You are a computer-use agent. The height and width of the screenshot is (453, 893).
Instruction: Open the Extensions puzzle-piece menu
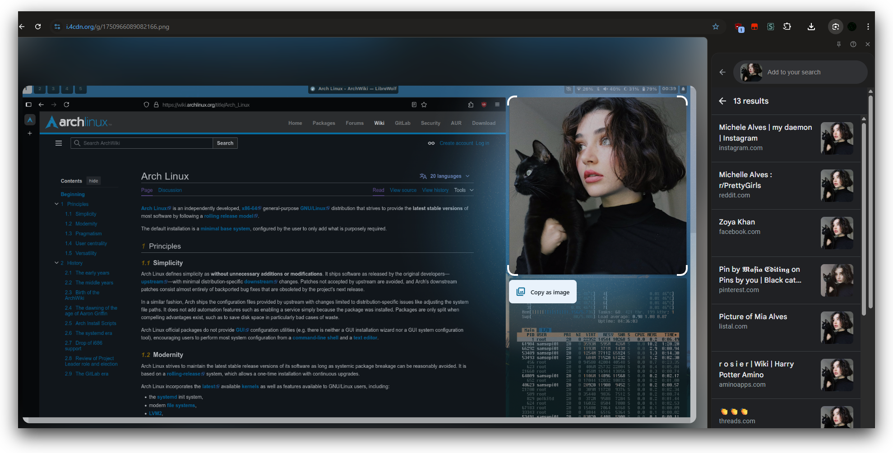coord(787,27)
